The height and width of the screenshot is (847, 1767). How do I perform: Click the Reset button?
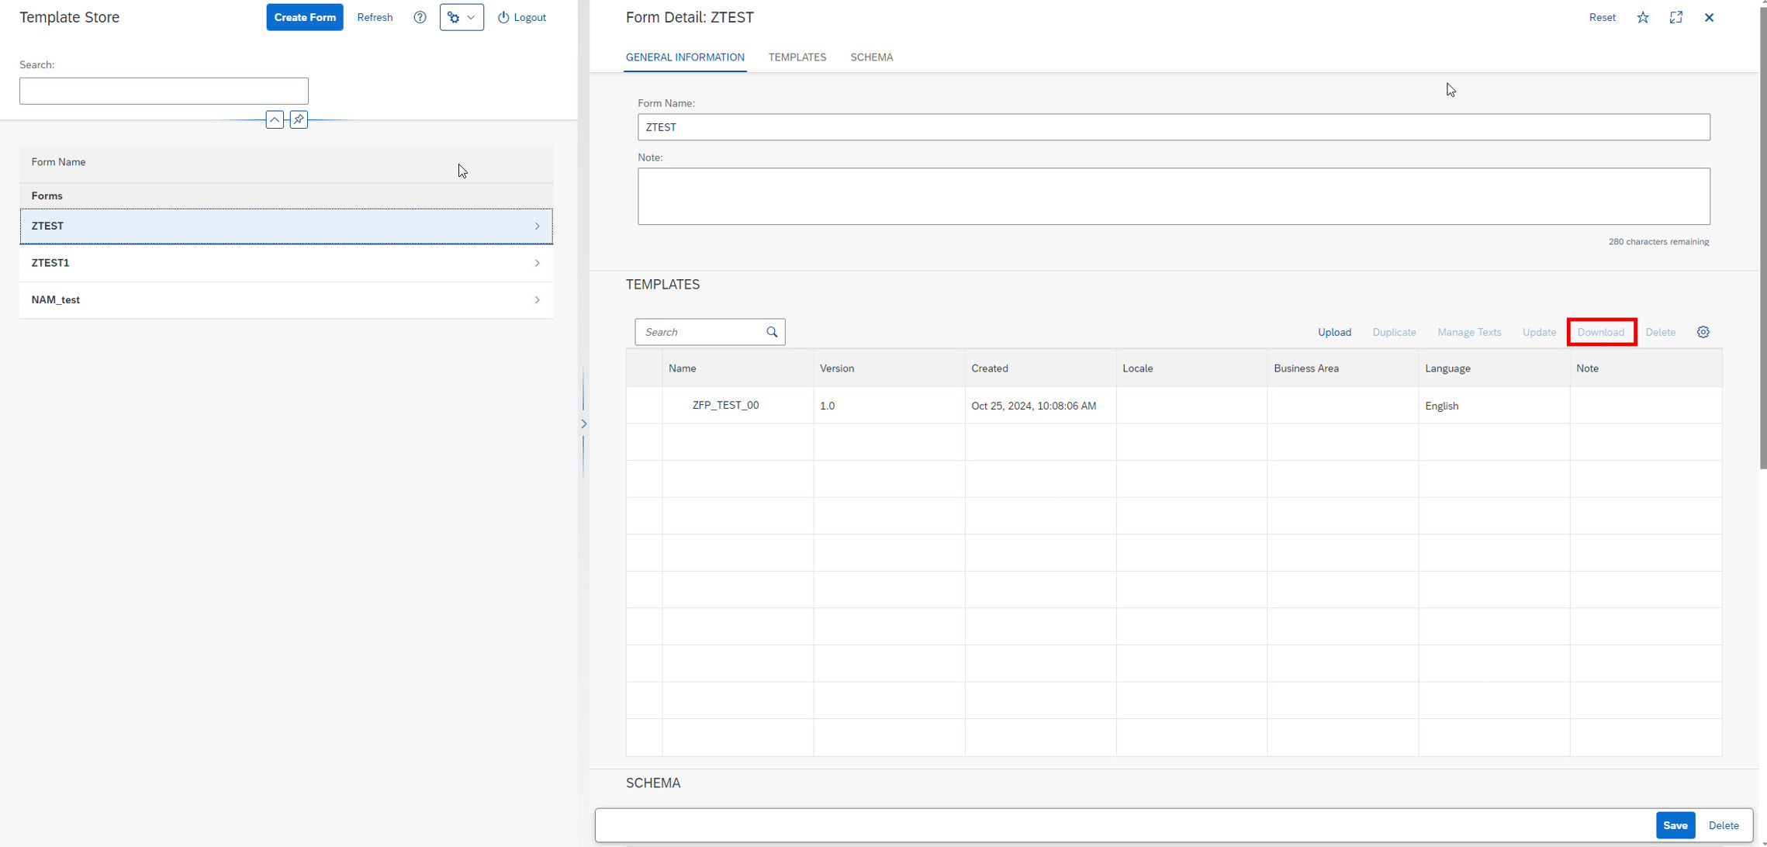1602,17
